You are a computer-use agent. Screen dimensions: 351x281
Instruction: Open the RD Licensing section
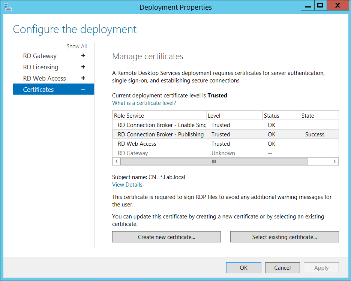(40, 67)
